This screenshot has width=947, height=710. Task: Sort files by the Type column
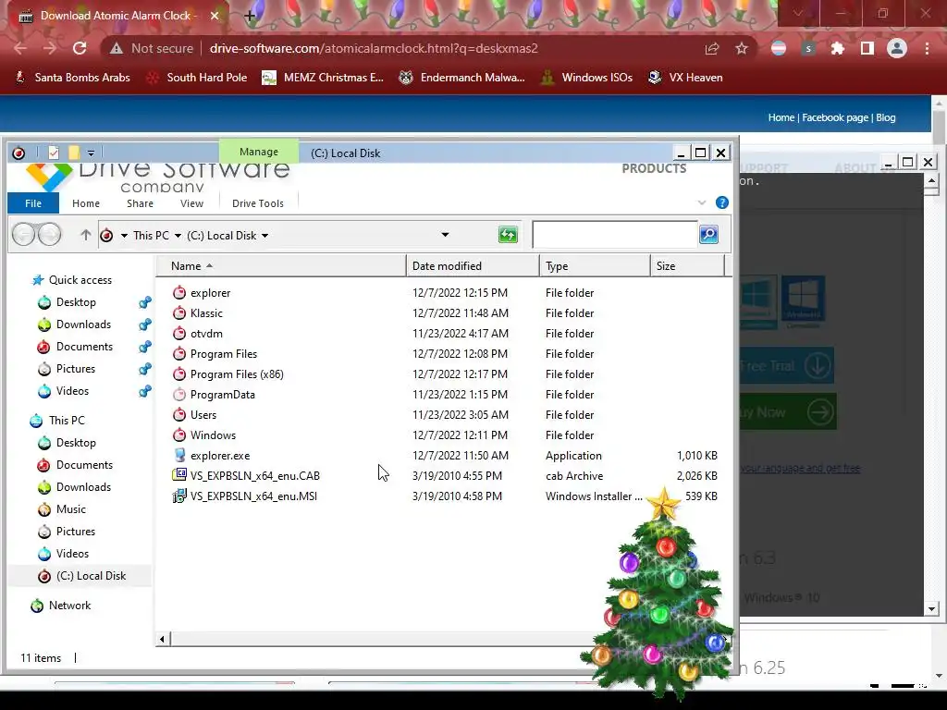595,266
